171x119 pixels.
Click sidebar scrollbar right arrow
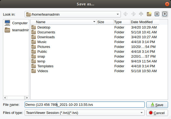(x=27, y=98)
